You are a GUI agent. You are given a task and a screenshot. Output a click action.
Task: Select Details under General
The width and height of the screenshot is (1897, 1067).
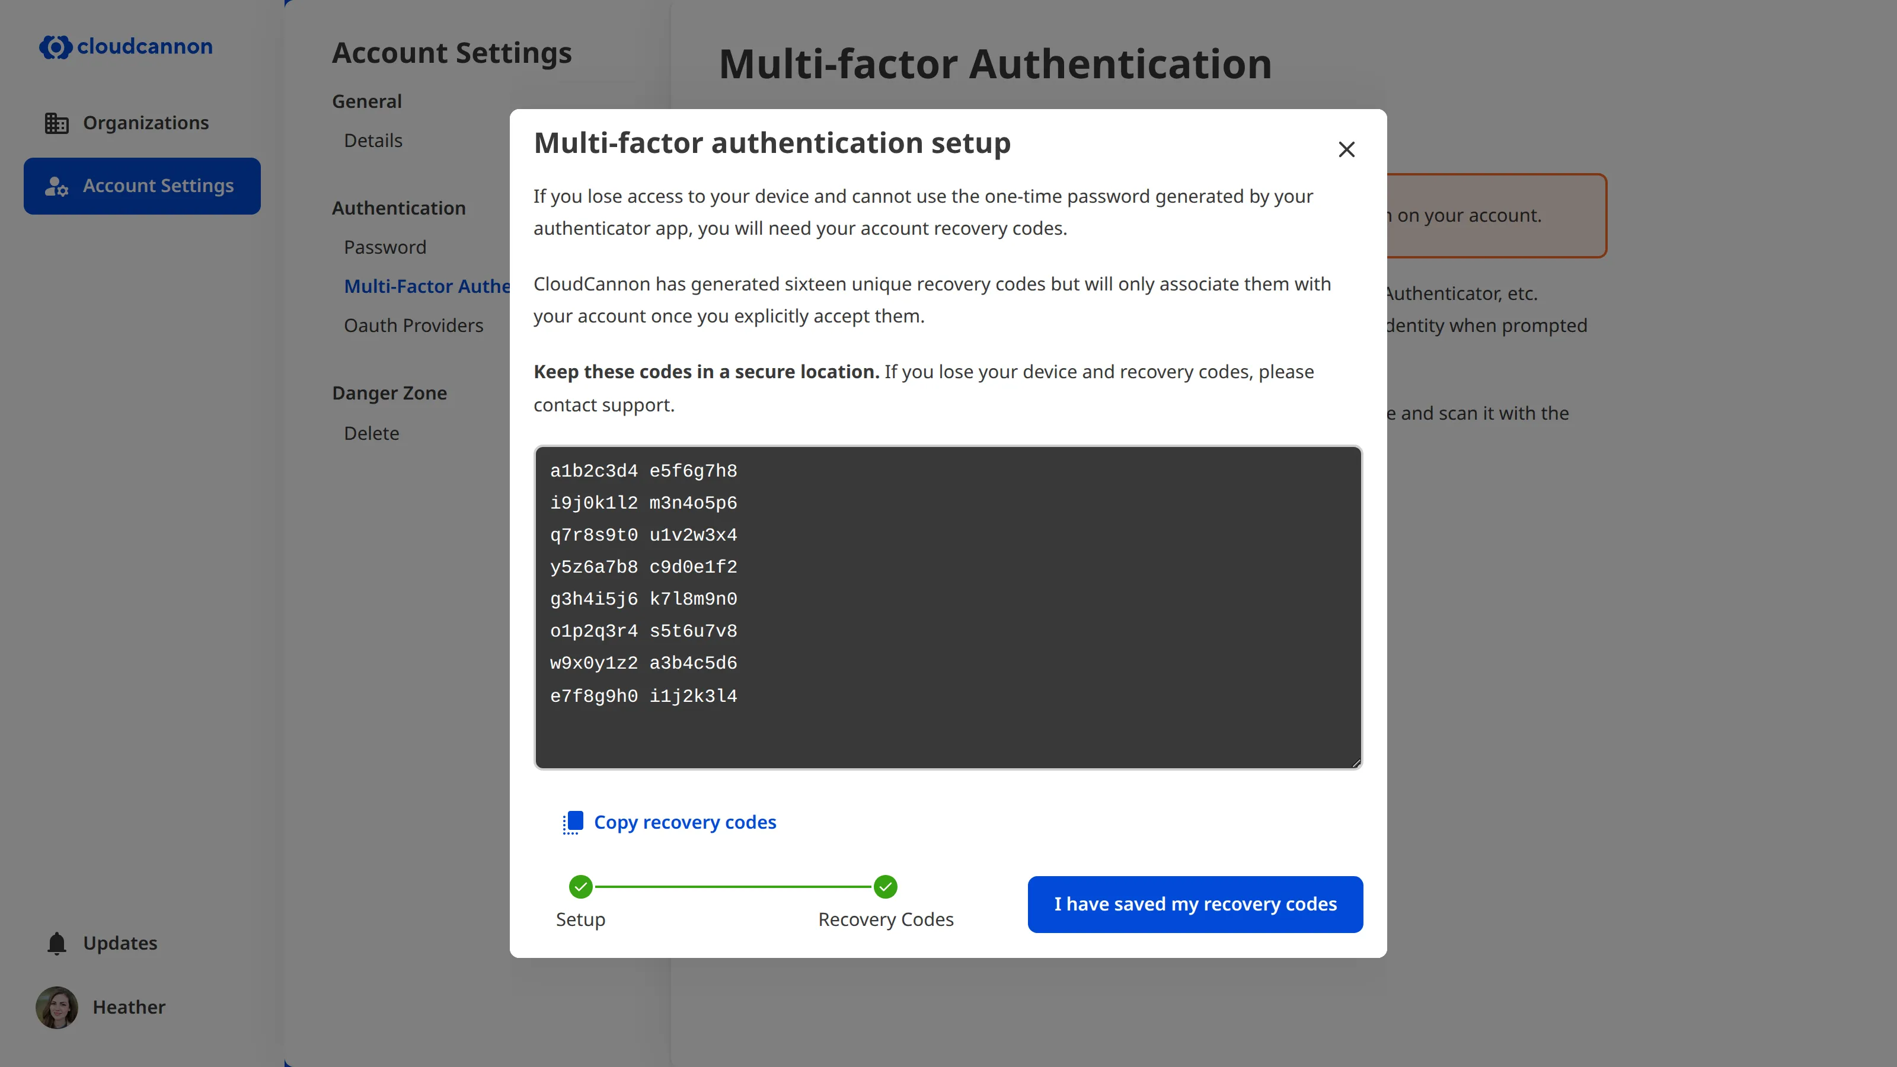click(x=373, y=140)
